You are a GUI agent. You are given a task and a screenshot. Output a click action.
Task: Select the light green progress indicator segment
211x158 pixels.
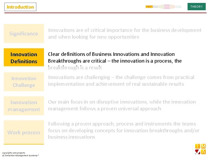(x=161, y=6)
